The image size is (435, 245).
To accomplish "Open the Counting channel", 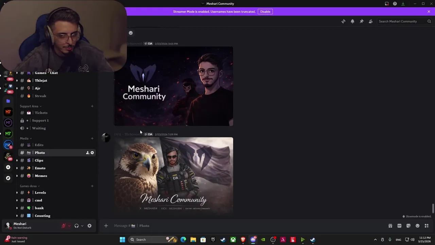I will [x=57, y=216].
